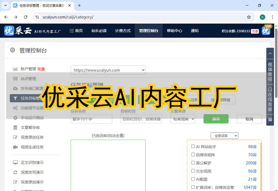The width and height of the screenshot is (278, 191).
Task: Click the QR code icon on right panel
Action: pyautogui.click(x=270, y=120)
